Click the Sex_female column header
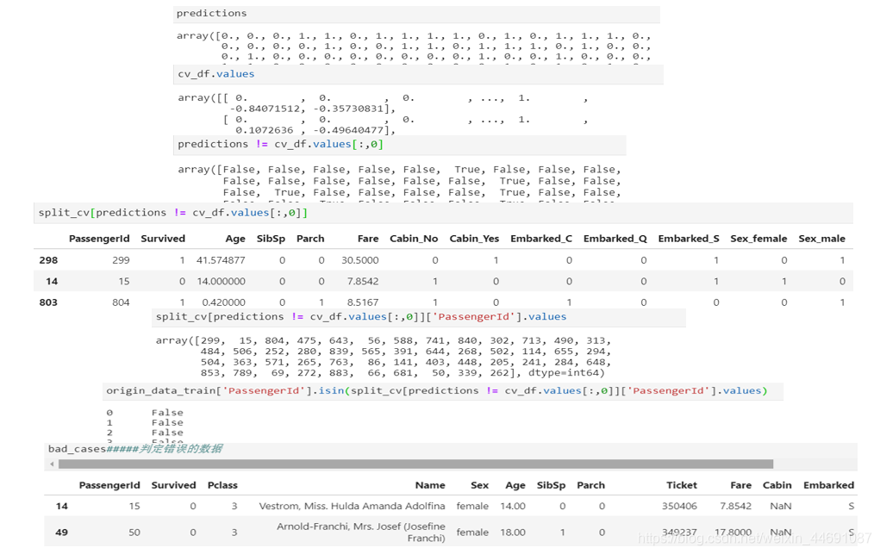The height and width of the screenshot is (554, 880). click(758, 239)
